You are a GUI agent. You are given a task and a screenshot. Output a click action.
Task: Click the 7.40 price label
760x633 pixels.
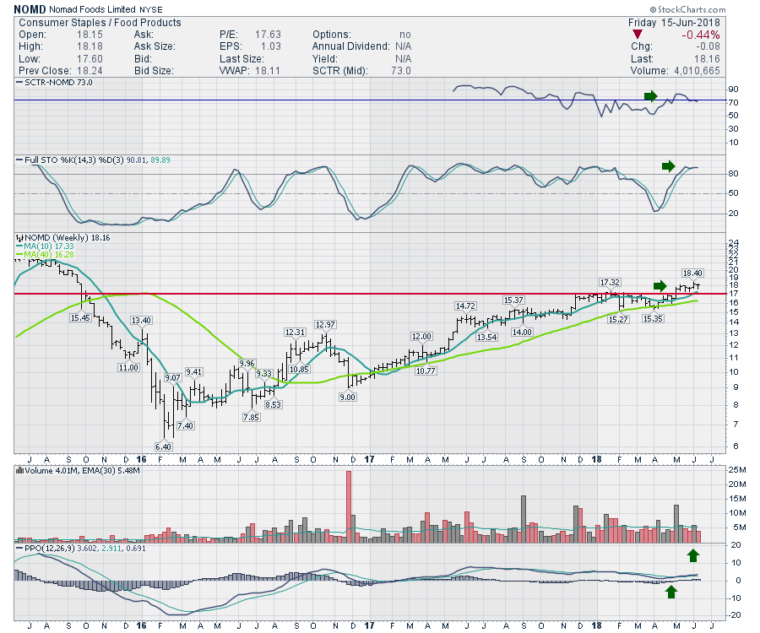[x=185, y=425]
